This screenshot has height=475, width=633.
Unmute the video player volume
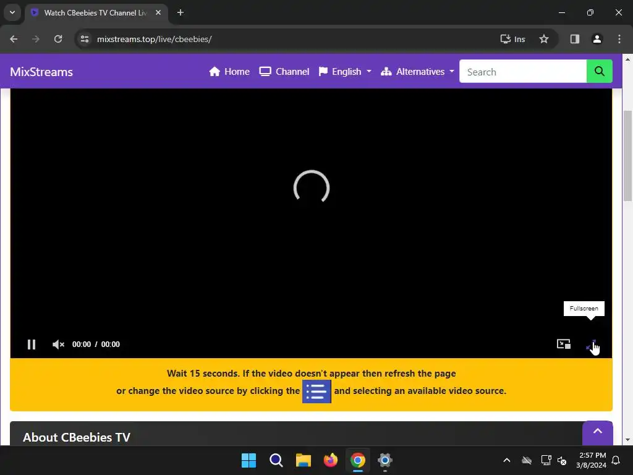(x=58, y=344)
